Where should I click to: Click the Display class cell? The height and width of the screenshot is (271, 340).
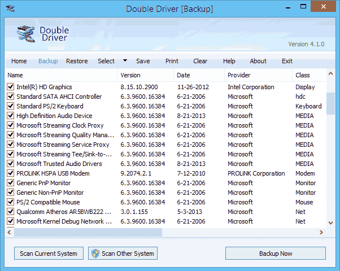pyautogui.click(x=305, y=87)
